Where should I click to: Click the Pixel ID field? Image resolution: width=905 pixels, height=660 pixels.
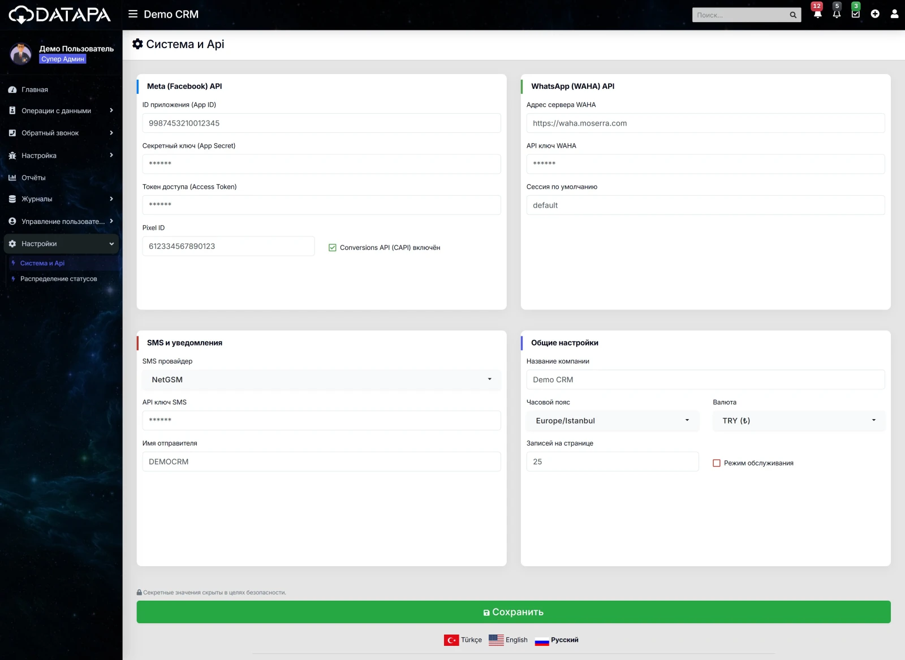tap(229, 246)
